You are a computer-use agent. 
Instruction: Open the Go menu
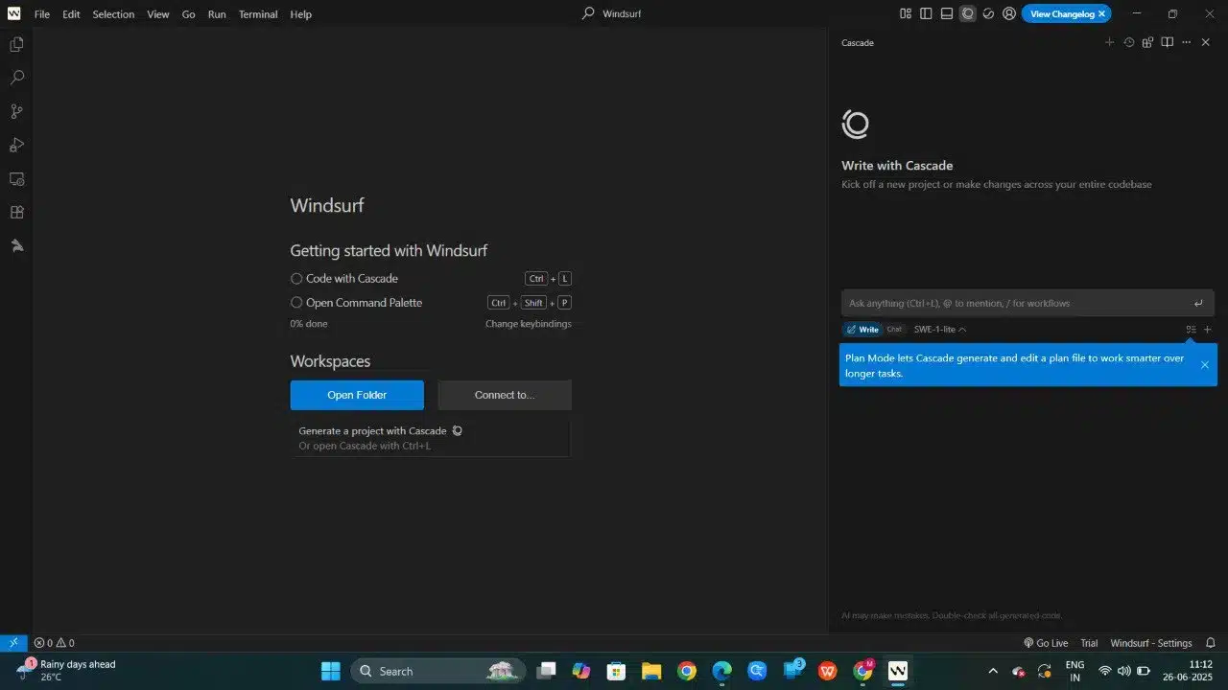coord(188,14)
